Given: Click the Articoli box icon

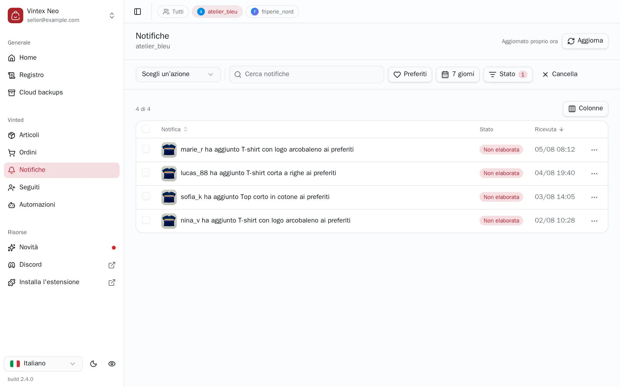Looking at the screenshot, I should pyautogui.click(x=12, y=135).
